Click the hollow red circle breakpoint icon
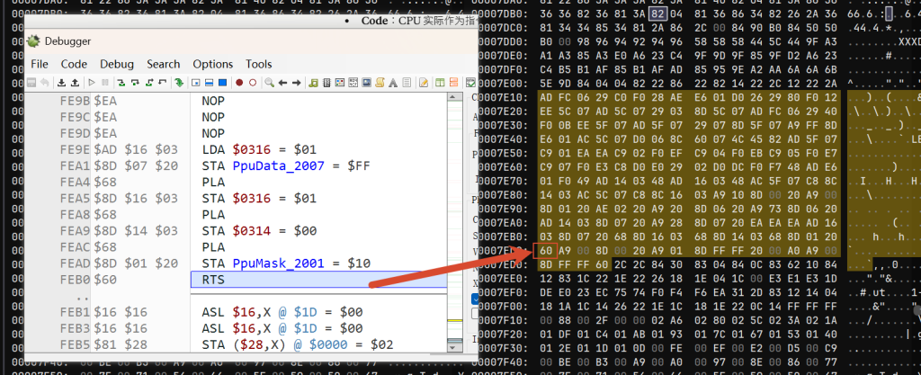Viewport: 921px width, 375px height. point(253,83)
